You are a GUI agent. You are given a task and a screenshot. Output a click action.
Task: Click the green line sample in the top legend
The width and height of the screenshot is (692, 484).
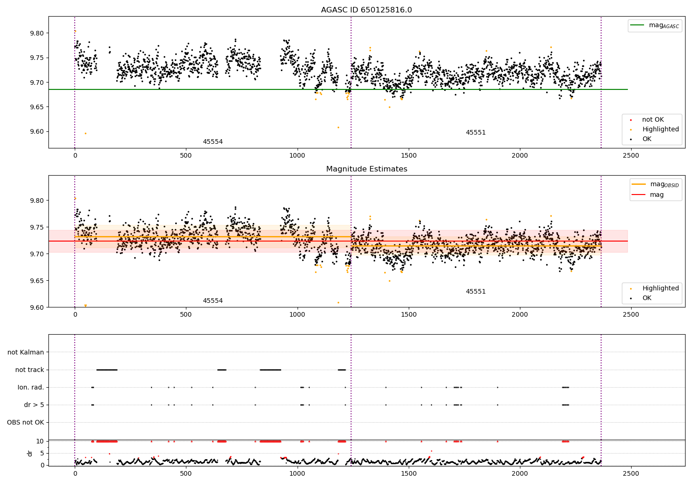(x=638, y=25)
